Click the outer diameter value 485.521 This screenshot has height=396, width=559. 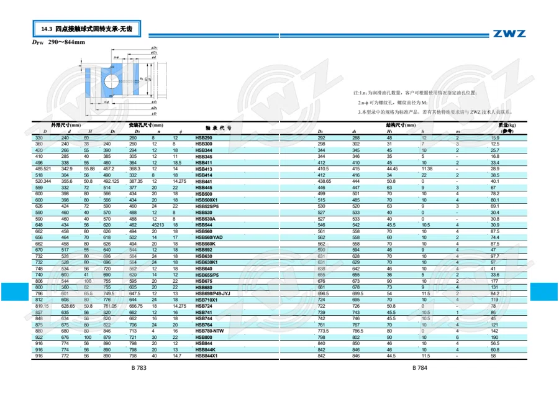(x=43, y=168)
